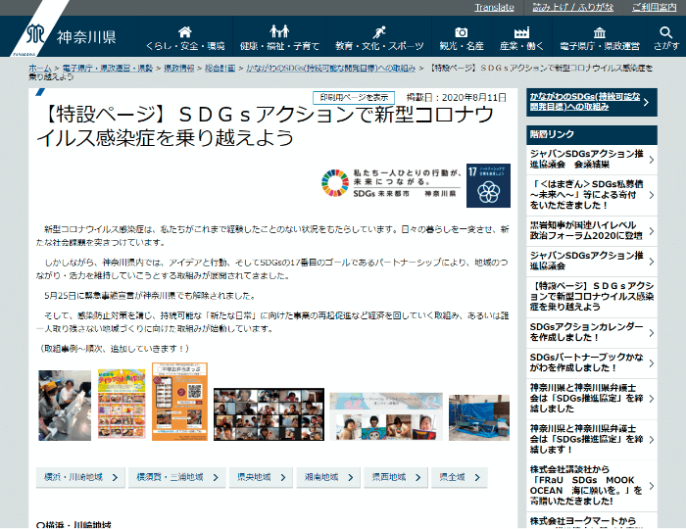
Task: Open the 観光・名産 menu label
Action: point(462,46)
